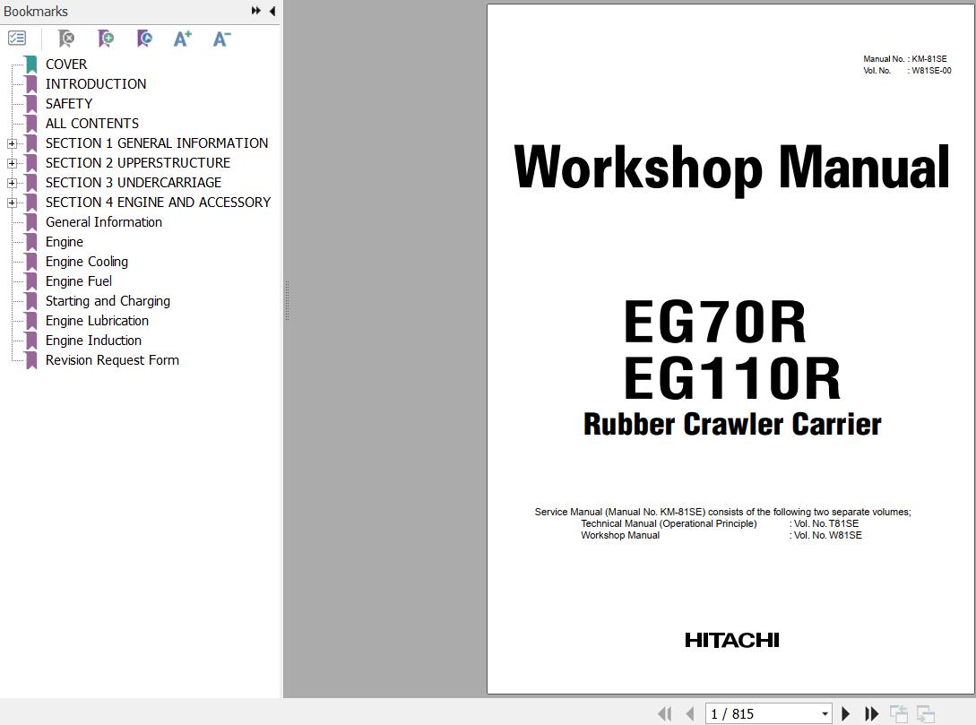The width and height of the screenshot is (976, 725).
Task: Click the delete bookmark icon
Action: (66, 39)
